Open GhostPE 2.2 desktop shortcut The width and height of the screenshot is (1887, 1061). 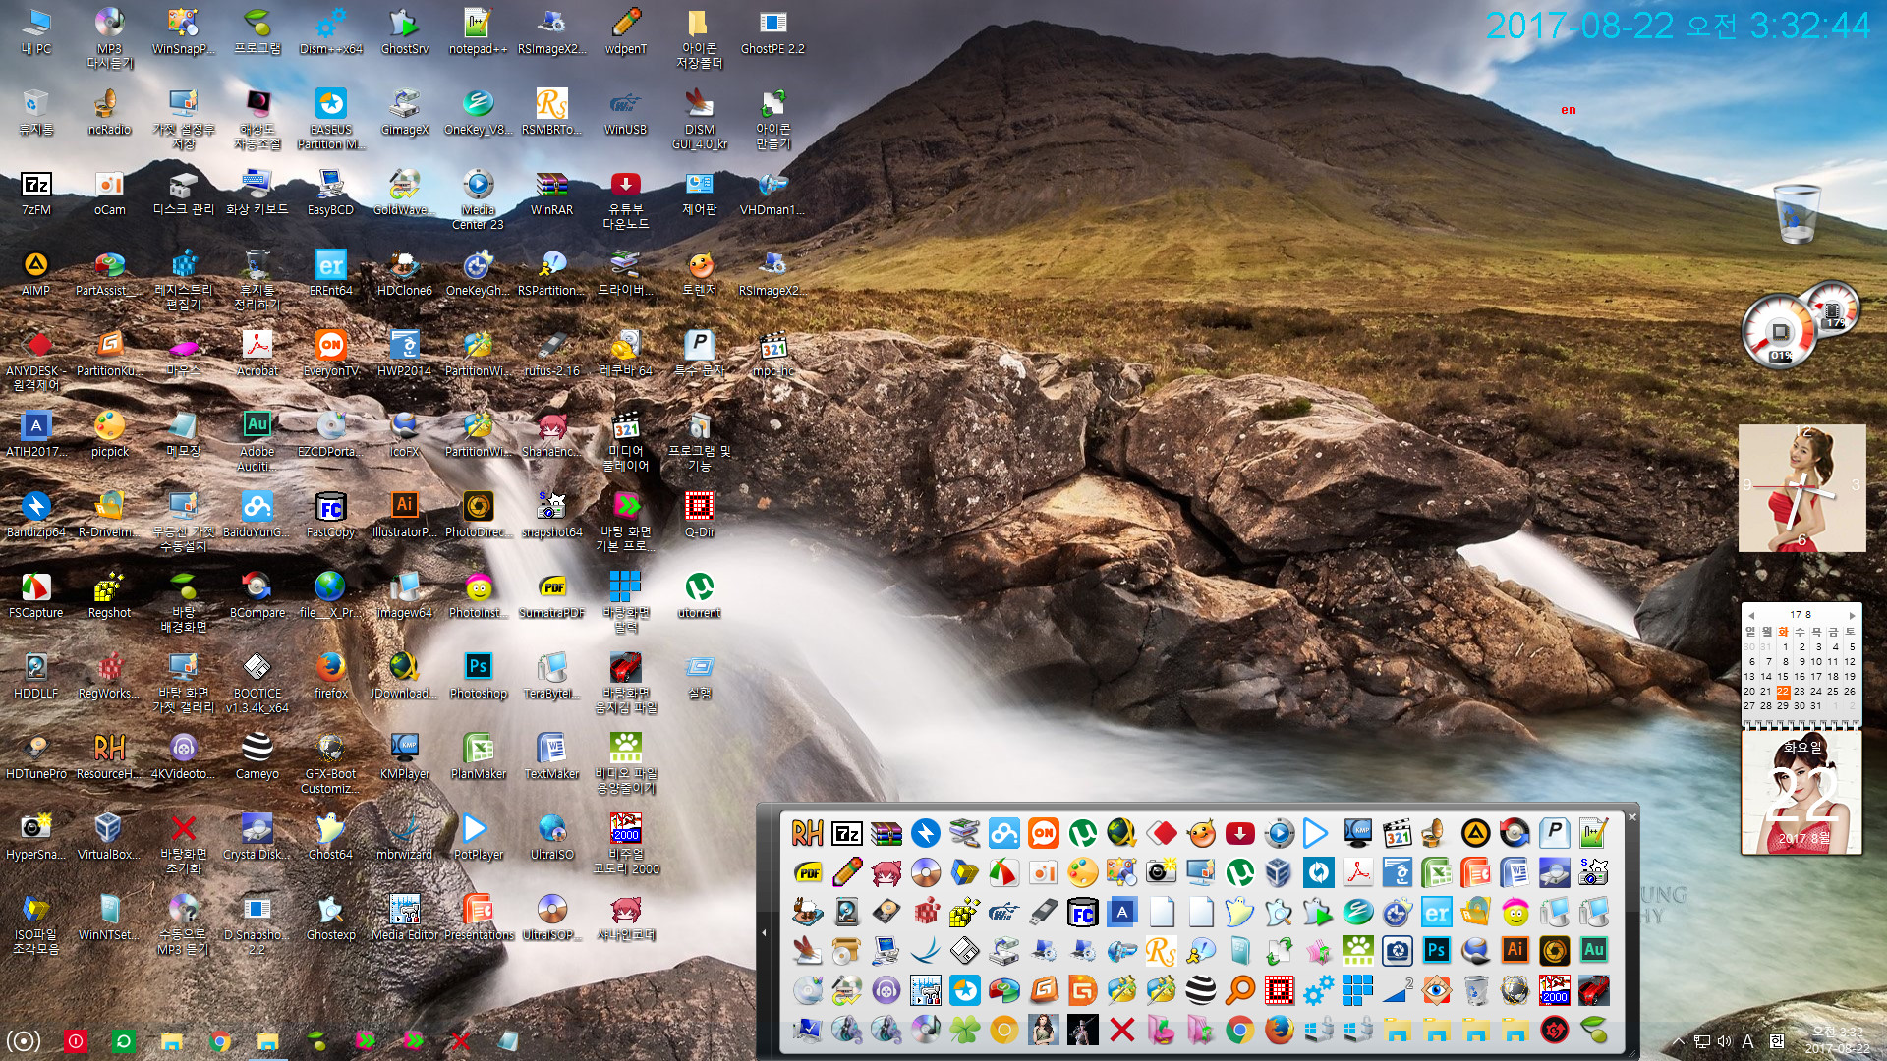(772, 31)
